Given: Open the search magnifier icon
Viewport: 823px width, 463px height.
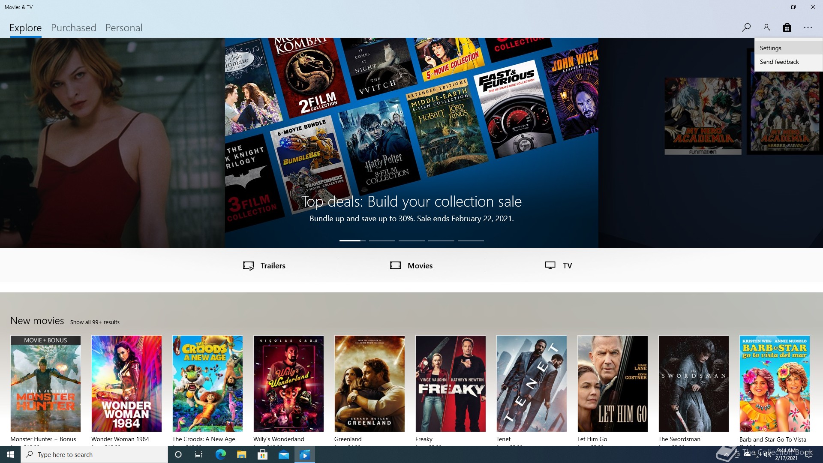Looking at the screenshot, I should click(x=746, y=27).
